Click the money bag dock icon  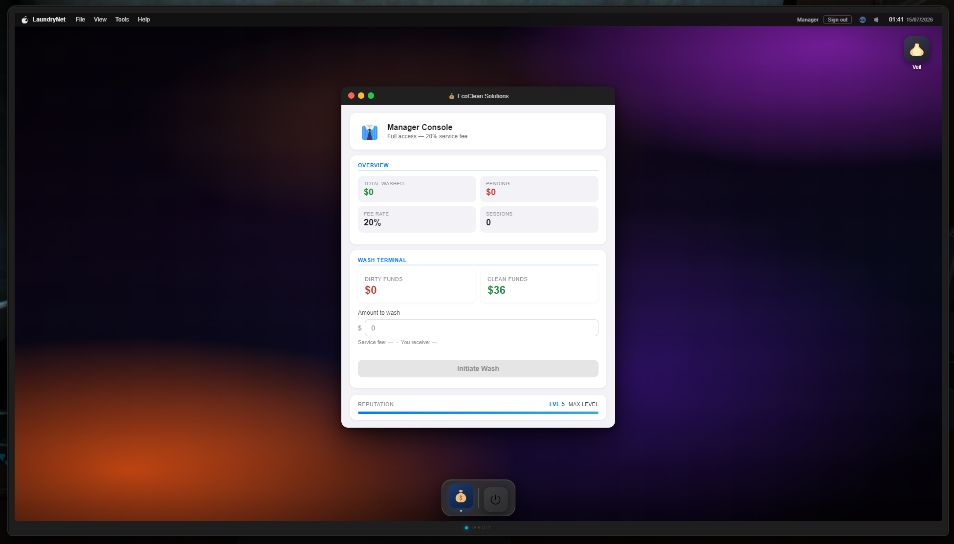(x=461, y=497)
